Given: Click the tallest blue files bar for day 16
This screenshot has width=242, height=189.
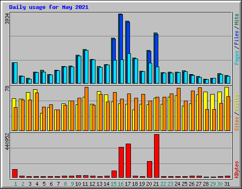Looking at the screenshot, I should 121,37.
